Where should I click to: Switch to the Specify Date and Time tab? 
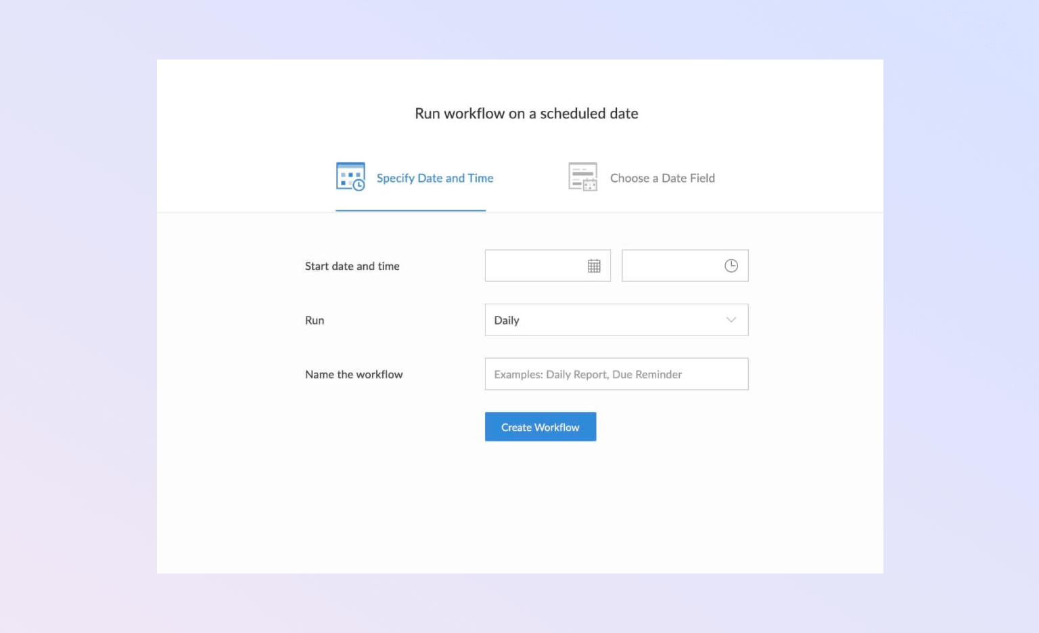(434, 178)
